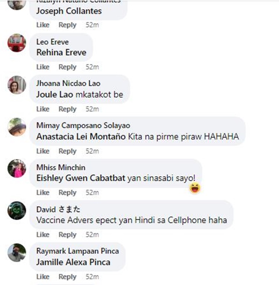Like Leo Ereve's comment
This screenshot has width=279, height=285.
pos(43,67)
